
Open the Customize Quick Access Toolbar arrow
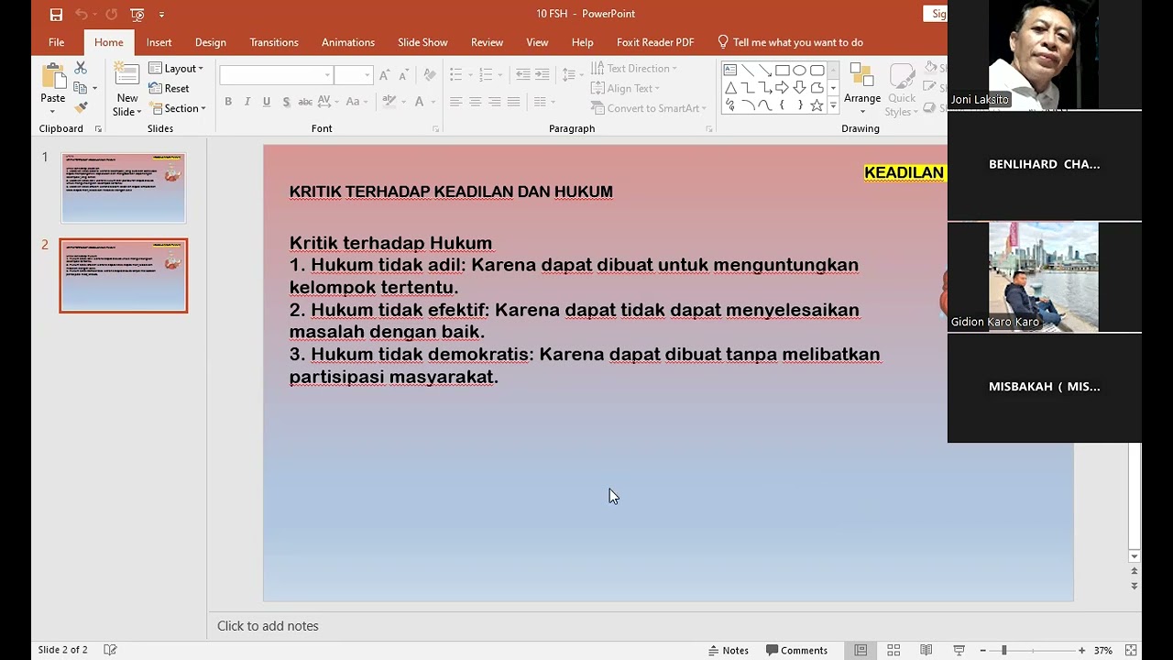162,15
